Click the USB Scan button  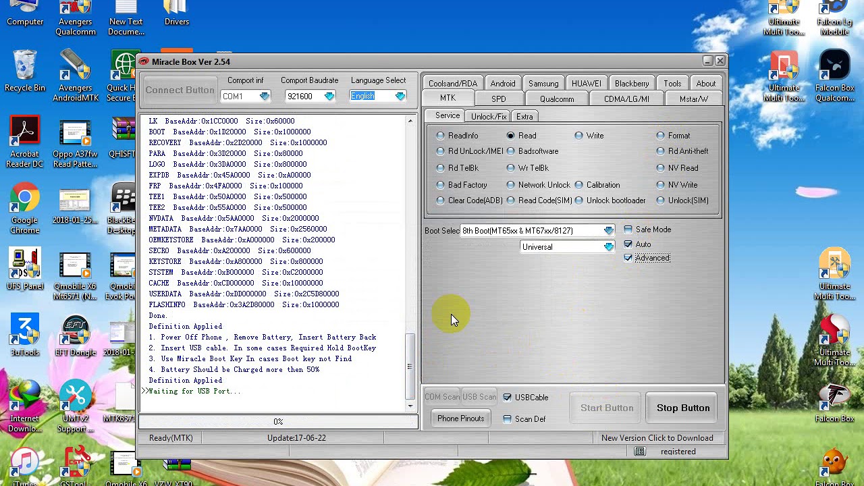[x=479, y=397]
